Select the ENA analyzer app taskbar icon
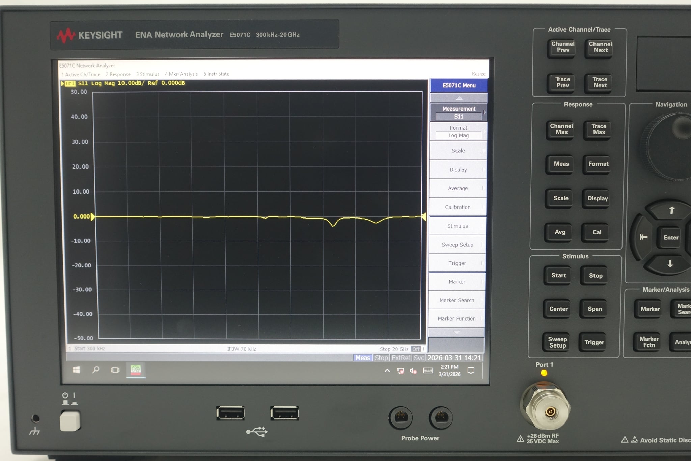Image resolution: width=691 pixels, height=461 pixels. (136, 370)
